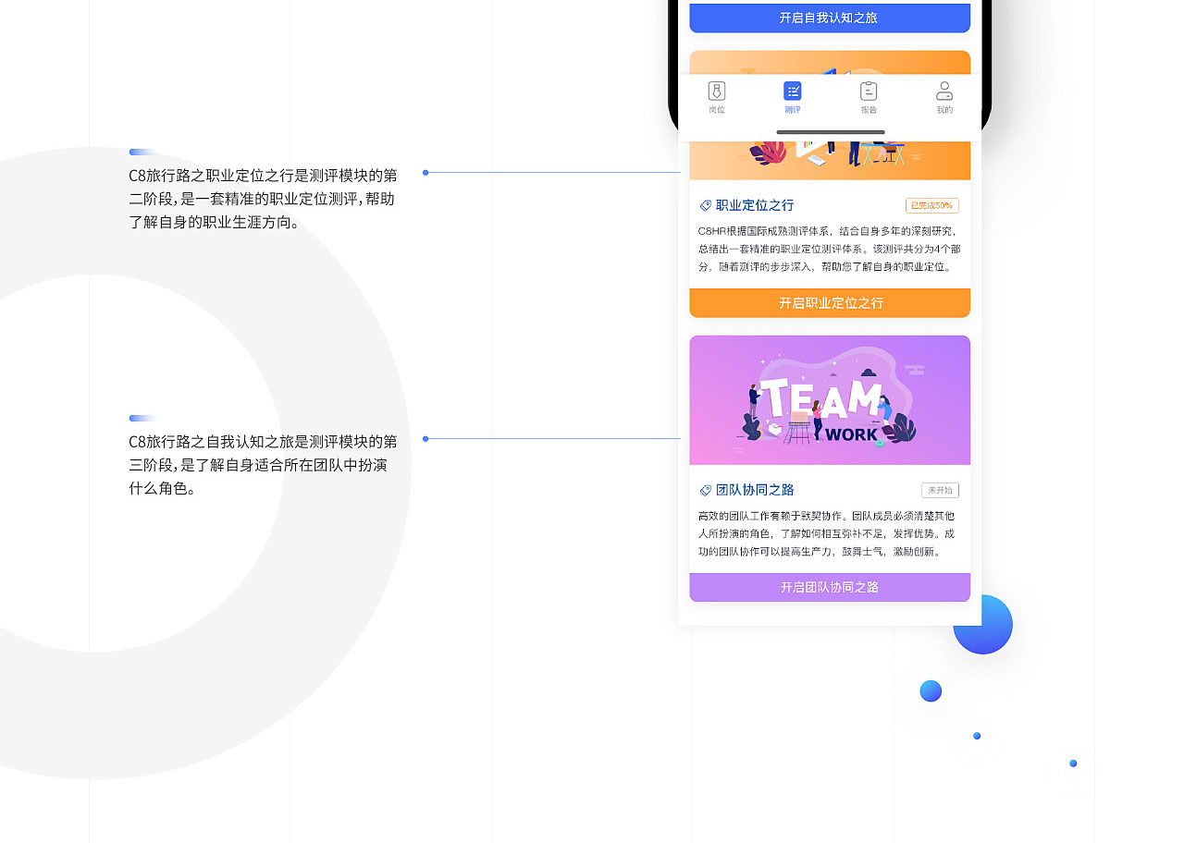The image size is (1184, 843).
Task: Click the 团队协同之路 card title
Action: coord(755,491)
